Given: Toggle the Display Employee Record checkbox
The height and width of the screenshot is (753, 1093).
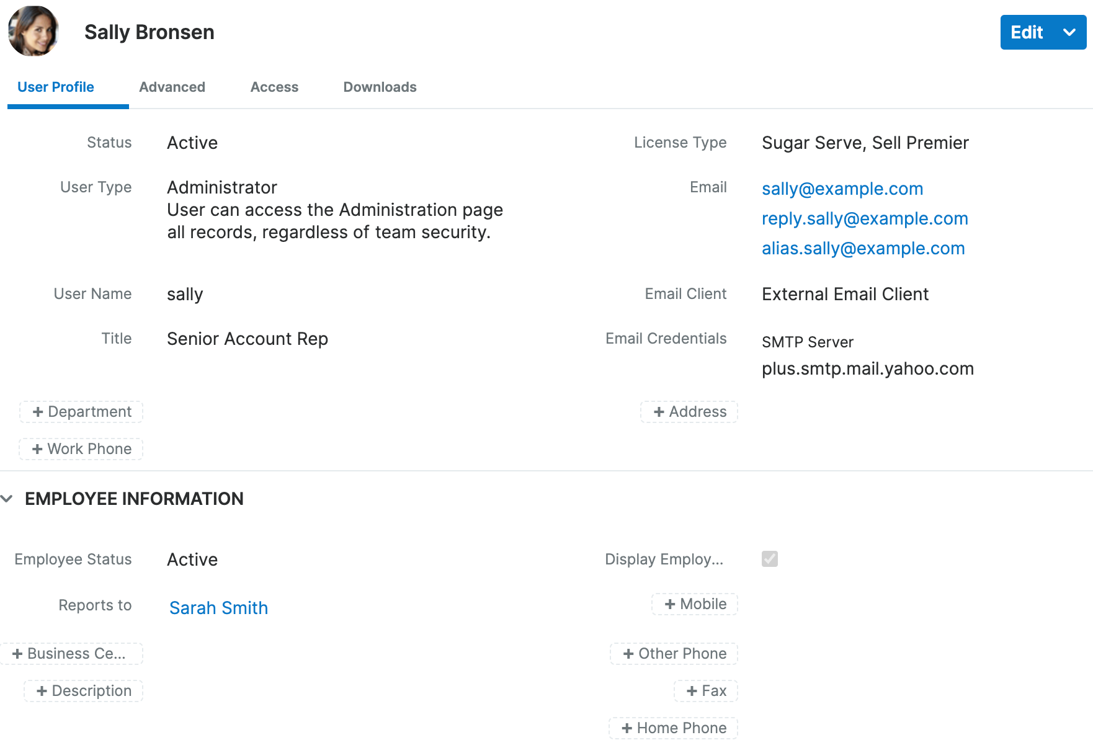Looking at the screenshot, I should [x=770, y=559].
